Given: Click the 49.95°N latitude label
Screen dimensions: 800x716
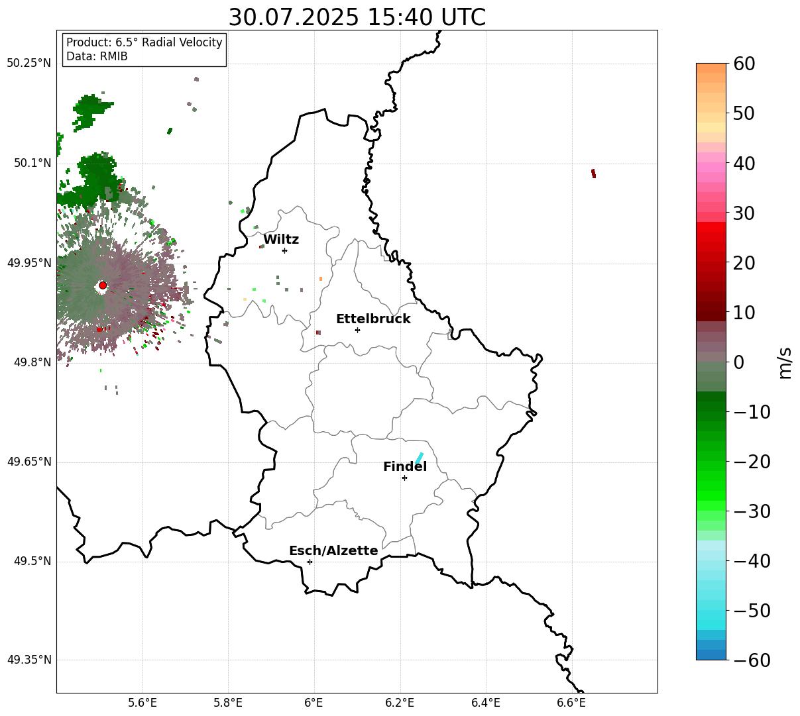Looking at the screenshot, I should click(29, 263).
